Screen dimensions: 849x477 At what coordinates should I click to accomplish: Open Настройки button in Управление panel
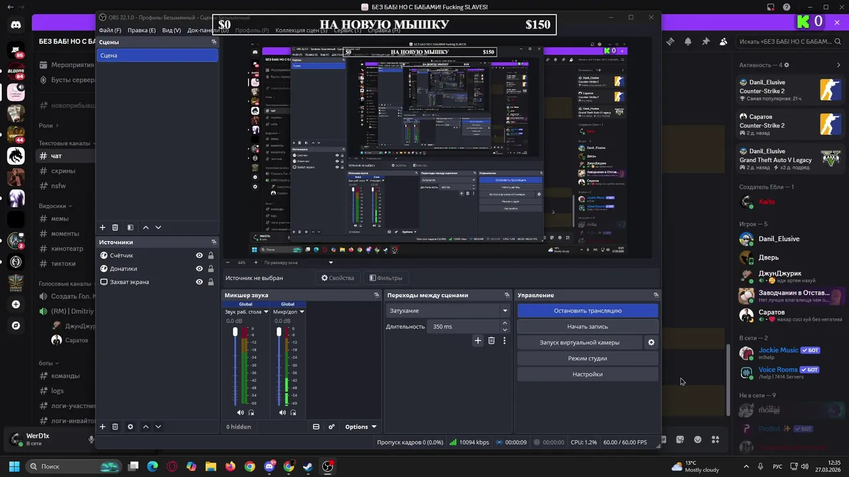point(588,374)
